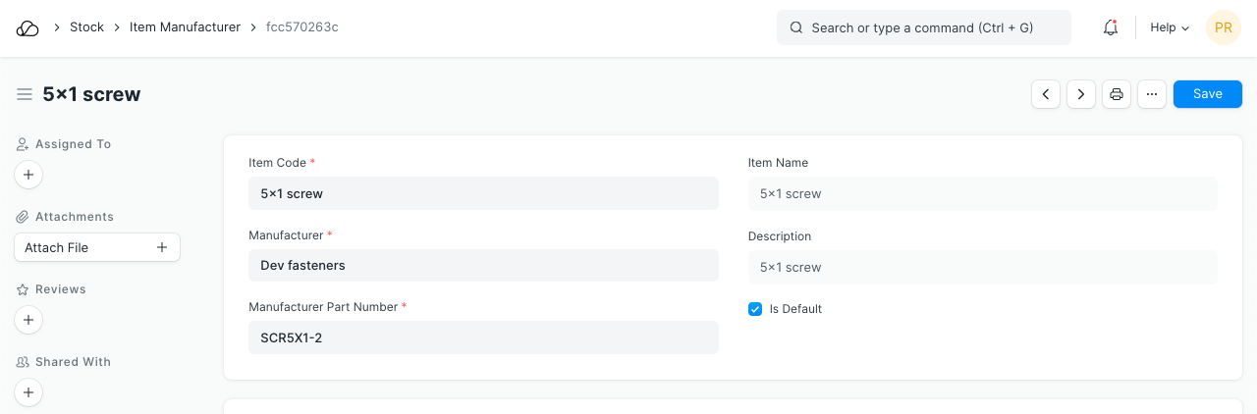Add an assignee with plus button
The width and height of the screenshot is (1257, 414).
coord(28,176)
